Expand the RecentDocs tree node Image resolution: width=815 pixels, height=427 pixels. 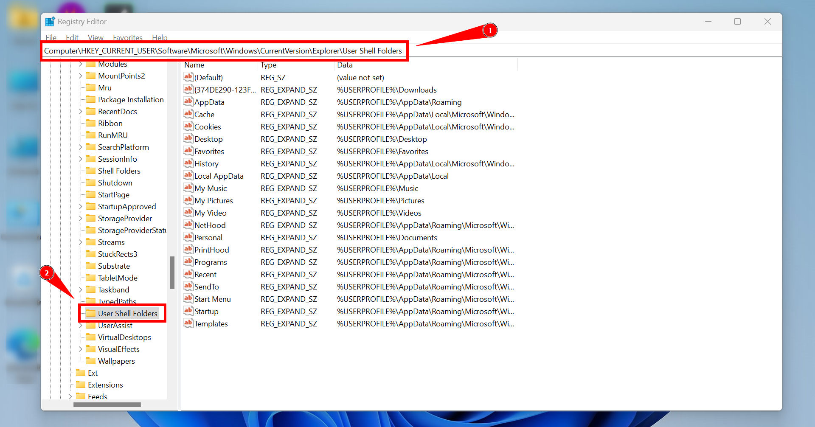pos(80,111)
